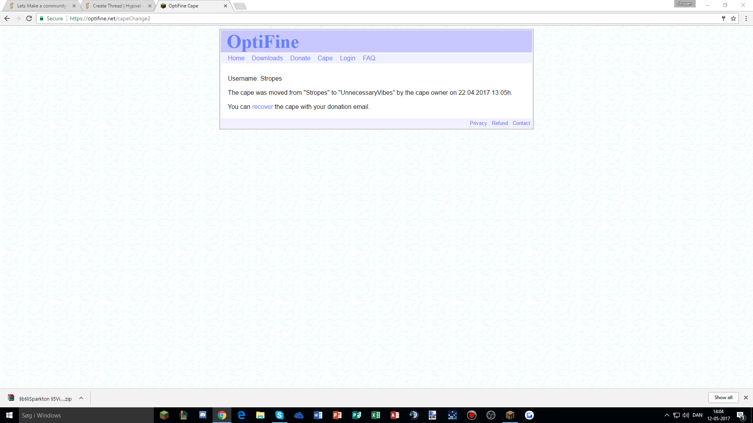
Task: Open League of Legends taskbar icon
Action: coord(184,415)
